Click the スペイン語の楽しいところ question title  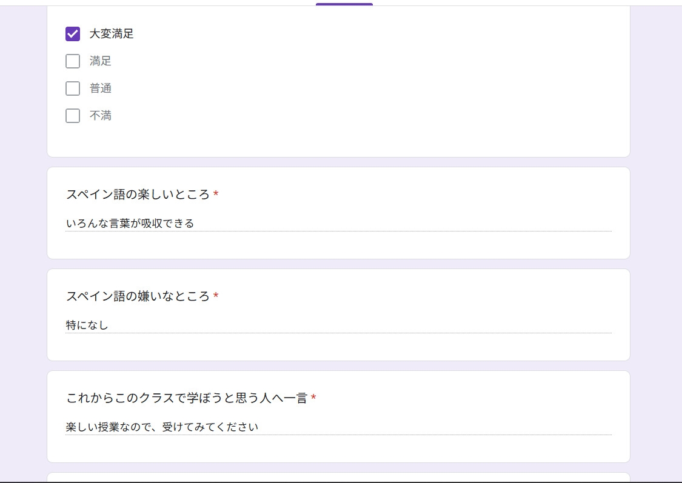[x=138, y=195]
